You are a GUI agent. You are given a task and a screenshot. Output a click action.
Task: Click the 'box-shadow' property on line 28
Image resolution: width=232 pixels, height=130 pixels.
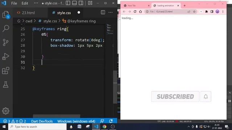[x=62, y=45]
